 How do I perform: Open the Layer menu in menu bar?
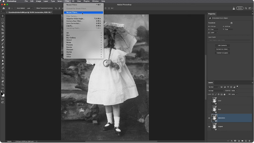(46, 1)
